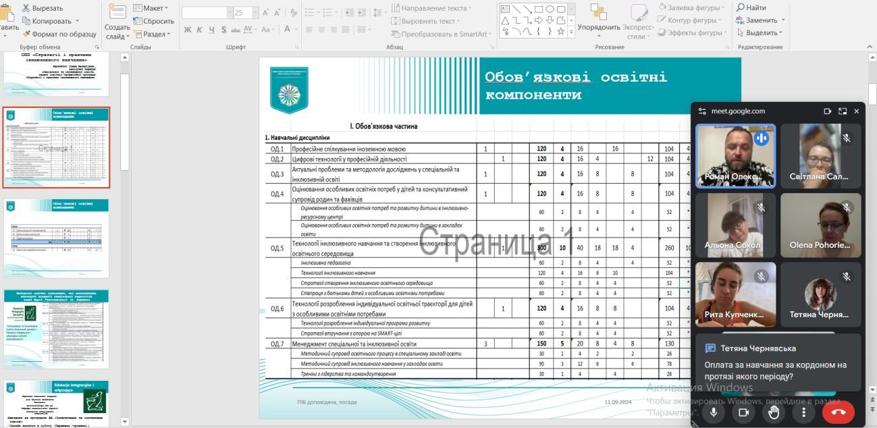Increase font size with the large A icon
This screenshot has height=428, width=877.
point(266,12)
